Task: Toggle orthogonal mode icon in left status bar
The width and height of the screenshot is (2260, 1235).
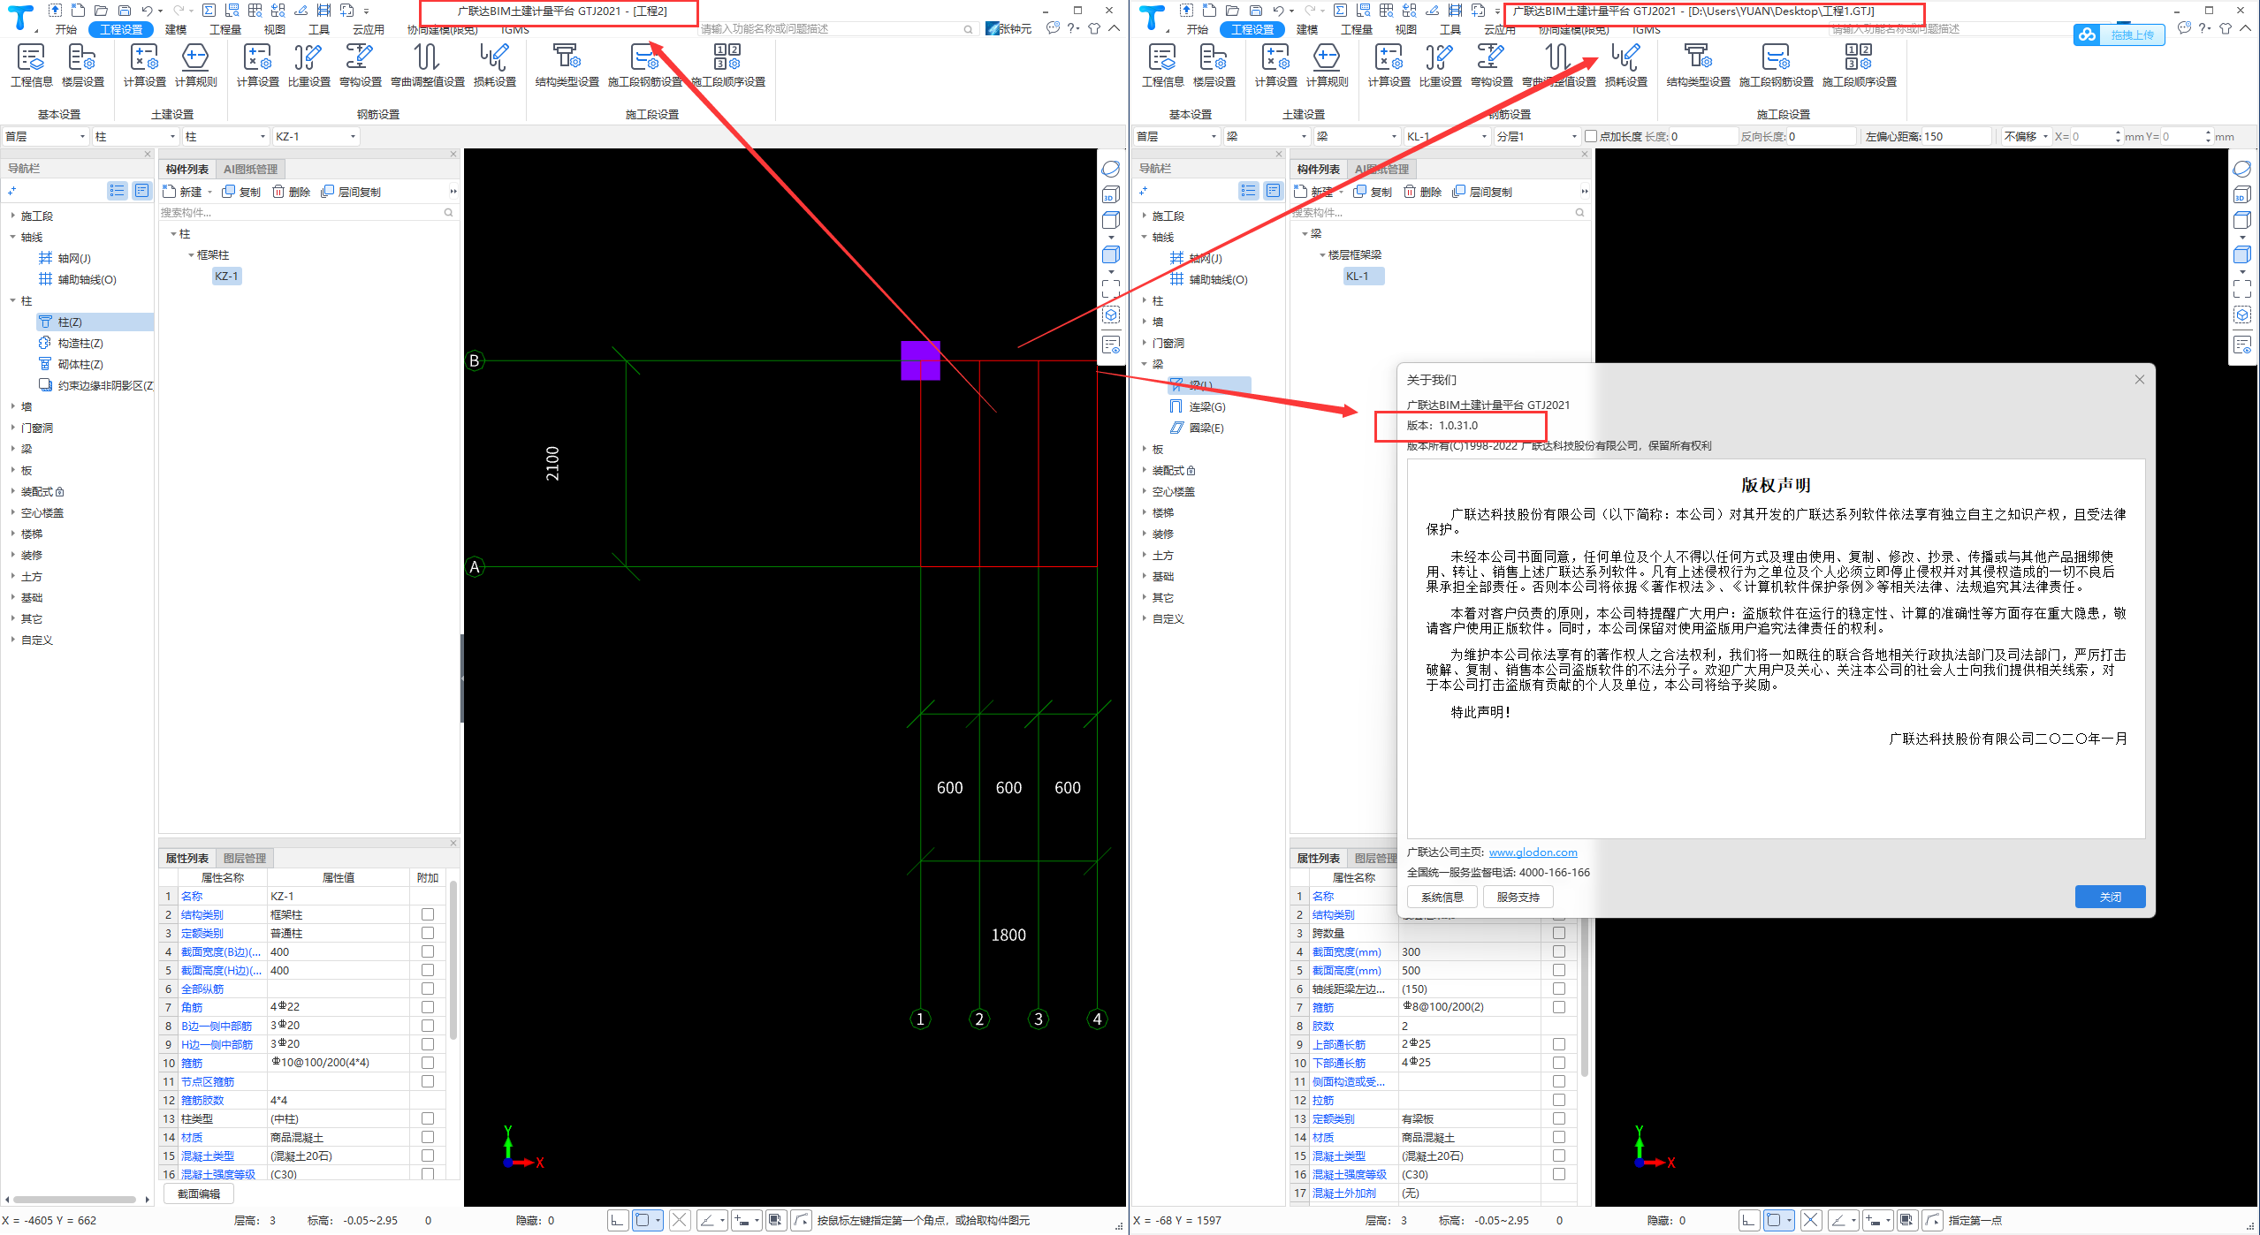Action: 617,1220
